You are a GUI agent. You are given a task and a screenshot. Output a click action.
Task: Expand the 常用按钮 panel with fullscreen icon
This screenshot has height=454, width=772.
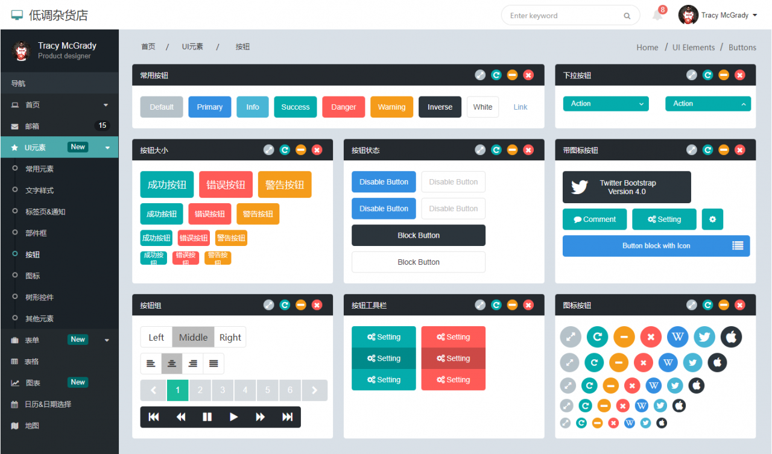(x=480, y=75)
